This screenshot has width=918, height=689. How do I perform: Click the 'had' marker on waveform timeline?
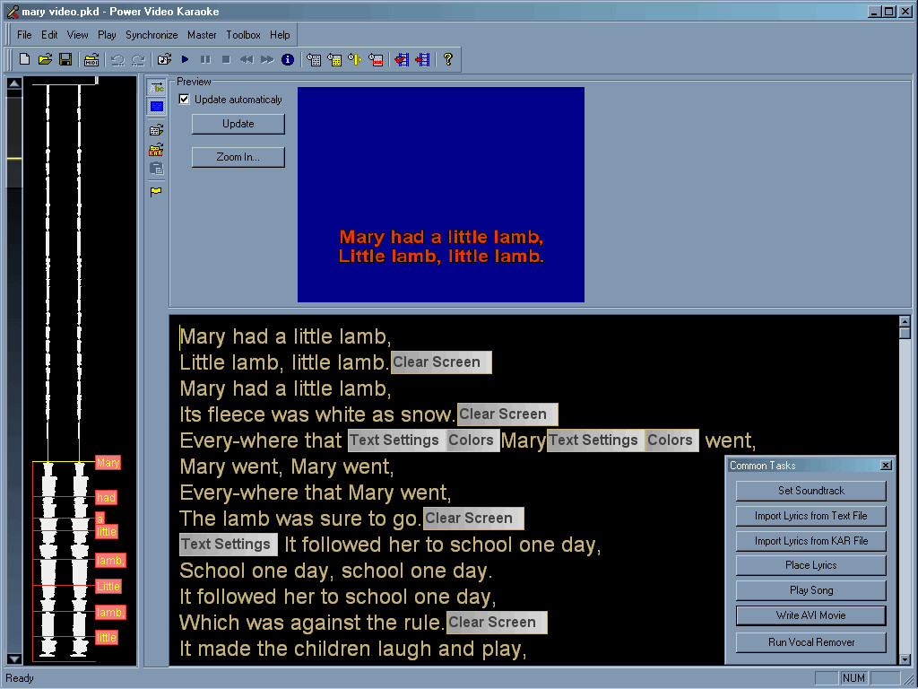(x=106, y=497)
